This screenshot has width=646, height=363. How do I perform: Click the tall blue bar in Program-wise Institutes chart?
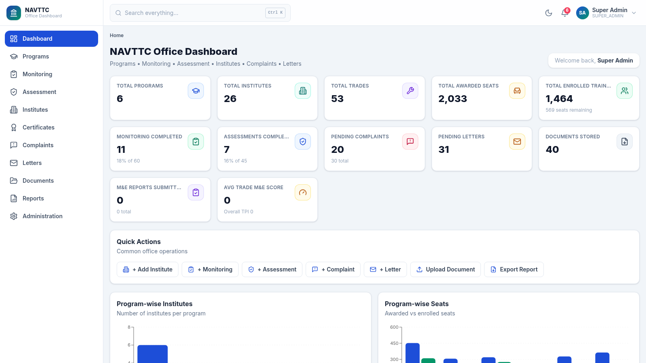tap(153, 354)
